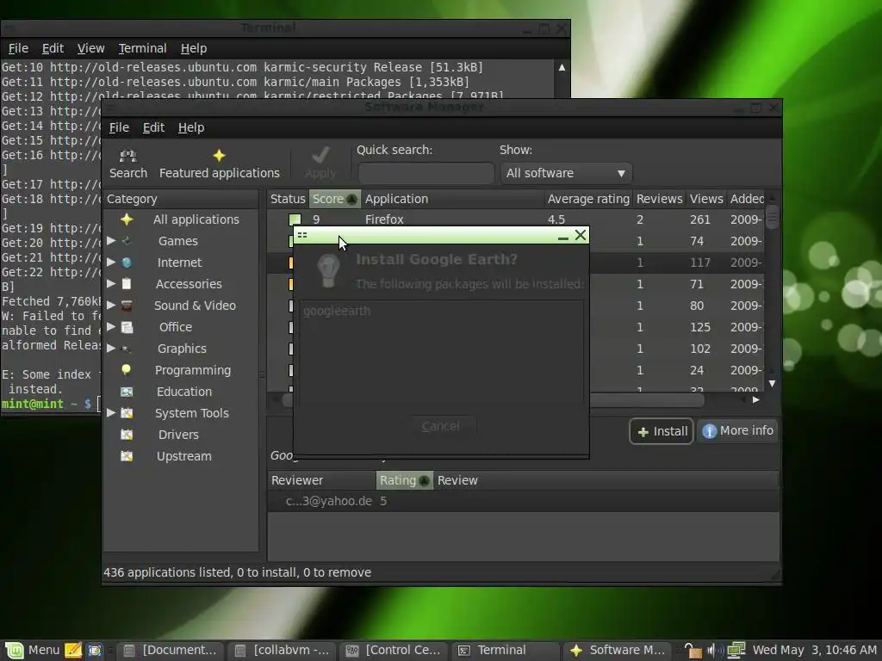Click the Accessories clipboard category icon

tap(127, 284)
